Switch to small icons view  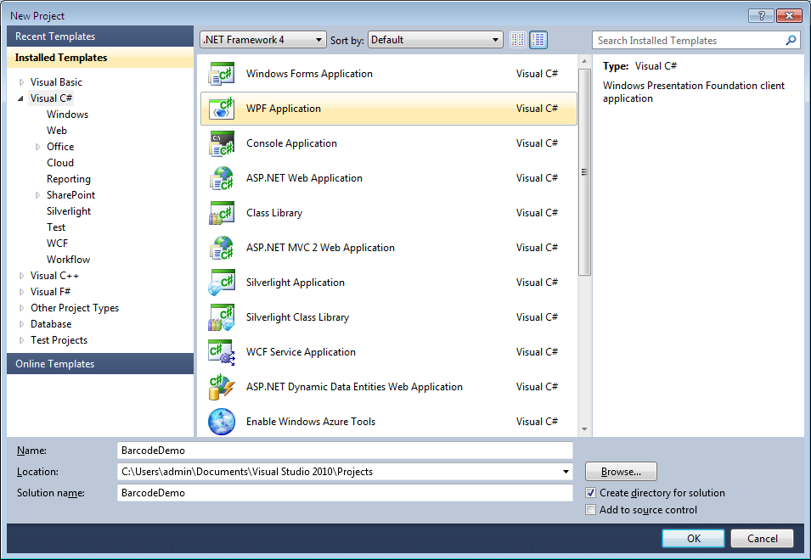(x=518, y=40)
